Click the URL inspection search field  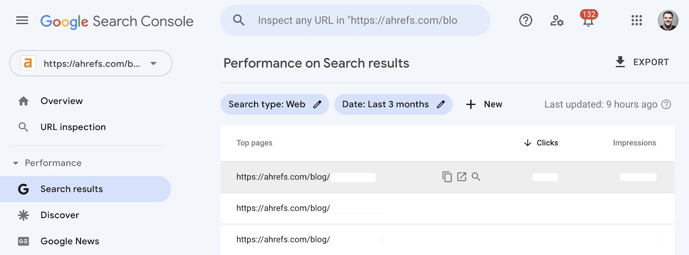click(x=357, y=20)
